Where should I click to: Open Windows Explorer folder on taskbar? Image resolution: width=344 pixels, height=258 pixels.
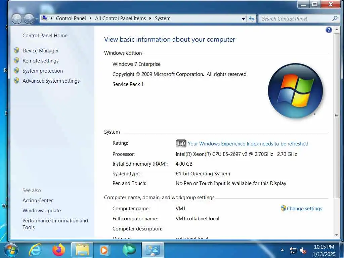[82, 250]
